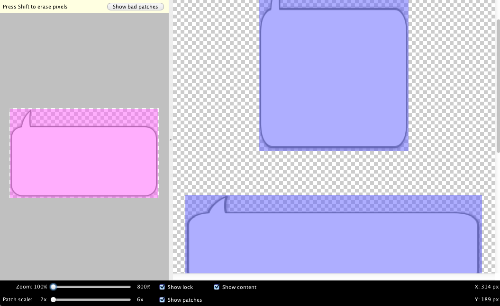The height and width of the screenshot is (306, 500).
Task: Click the Press Shift to erase pixels hint
Action: coord(35,7)
